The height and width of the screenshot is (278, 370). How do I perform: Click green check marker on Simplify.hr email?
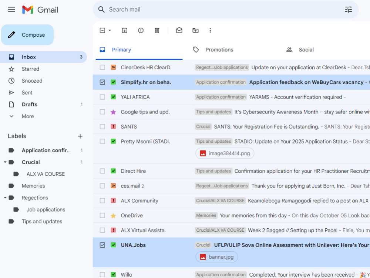tap(113, 82)
